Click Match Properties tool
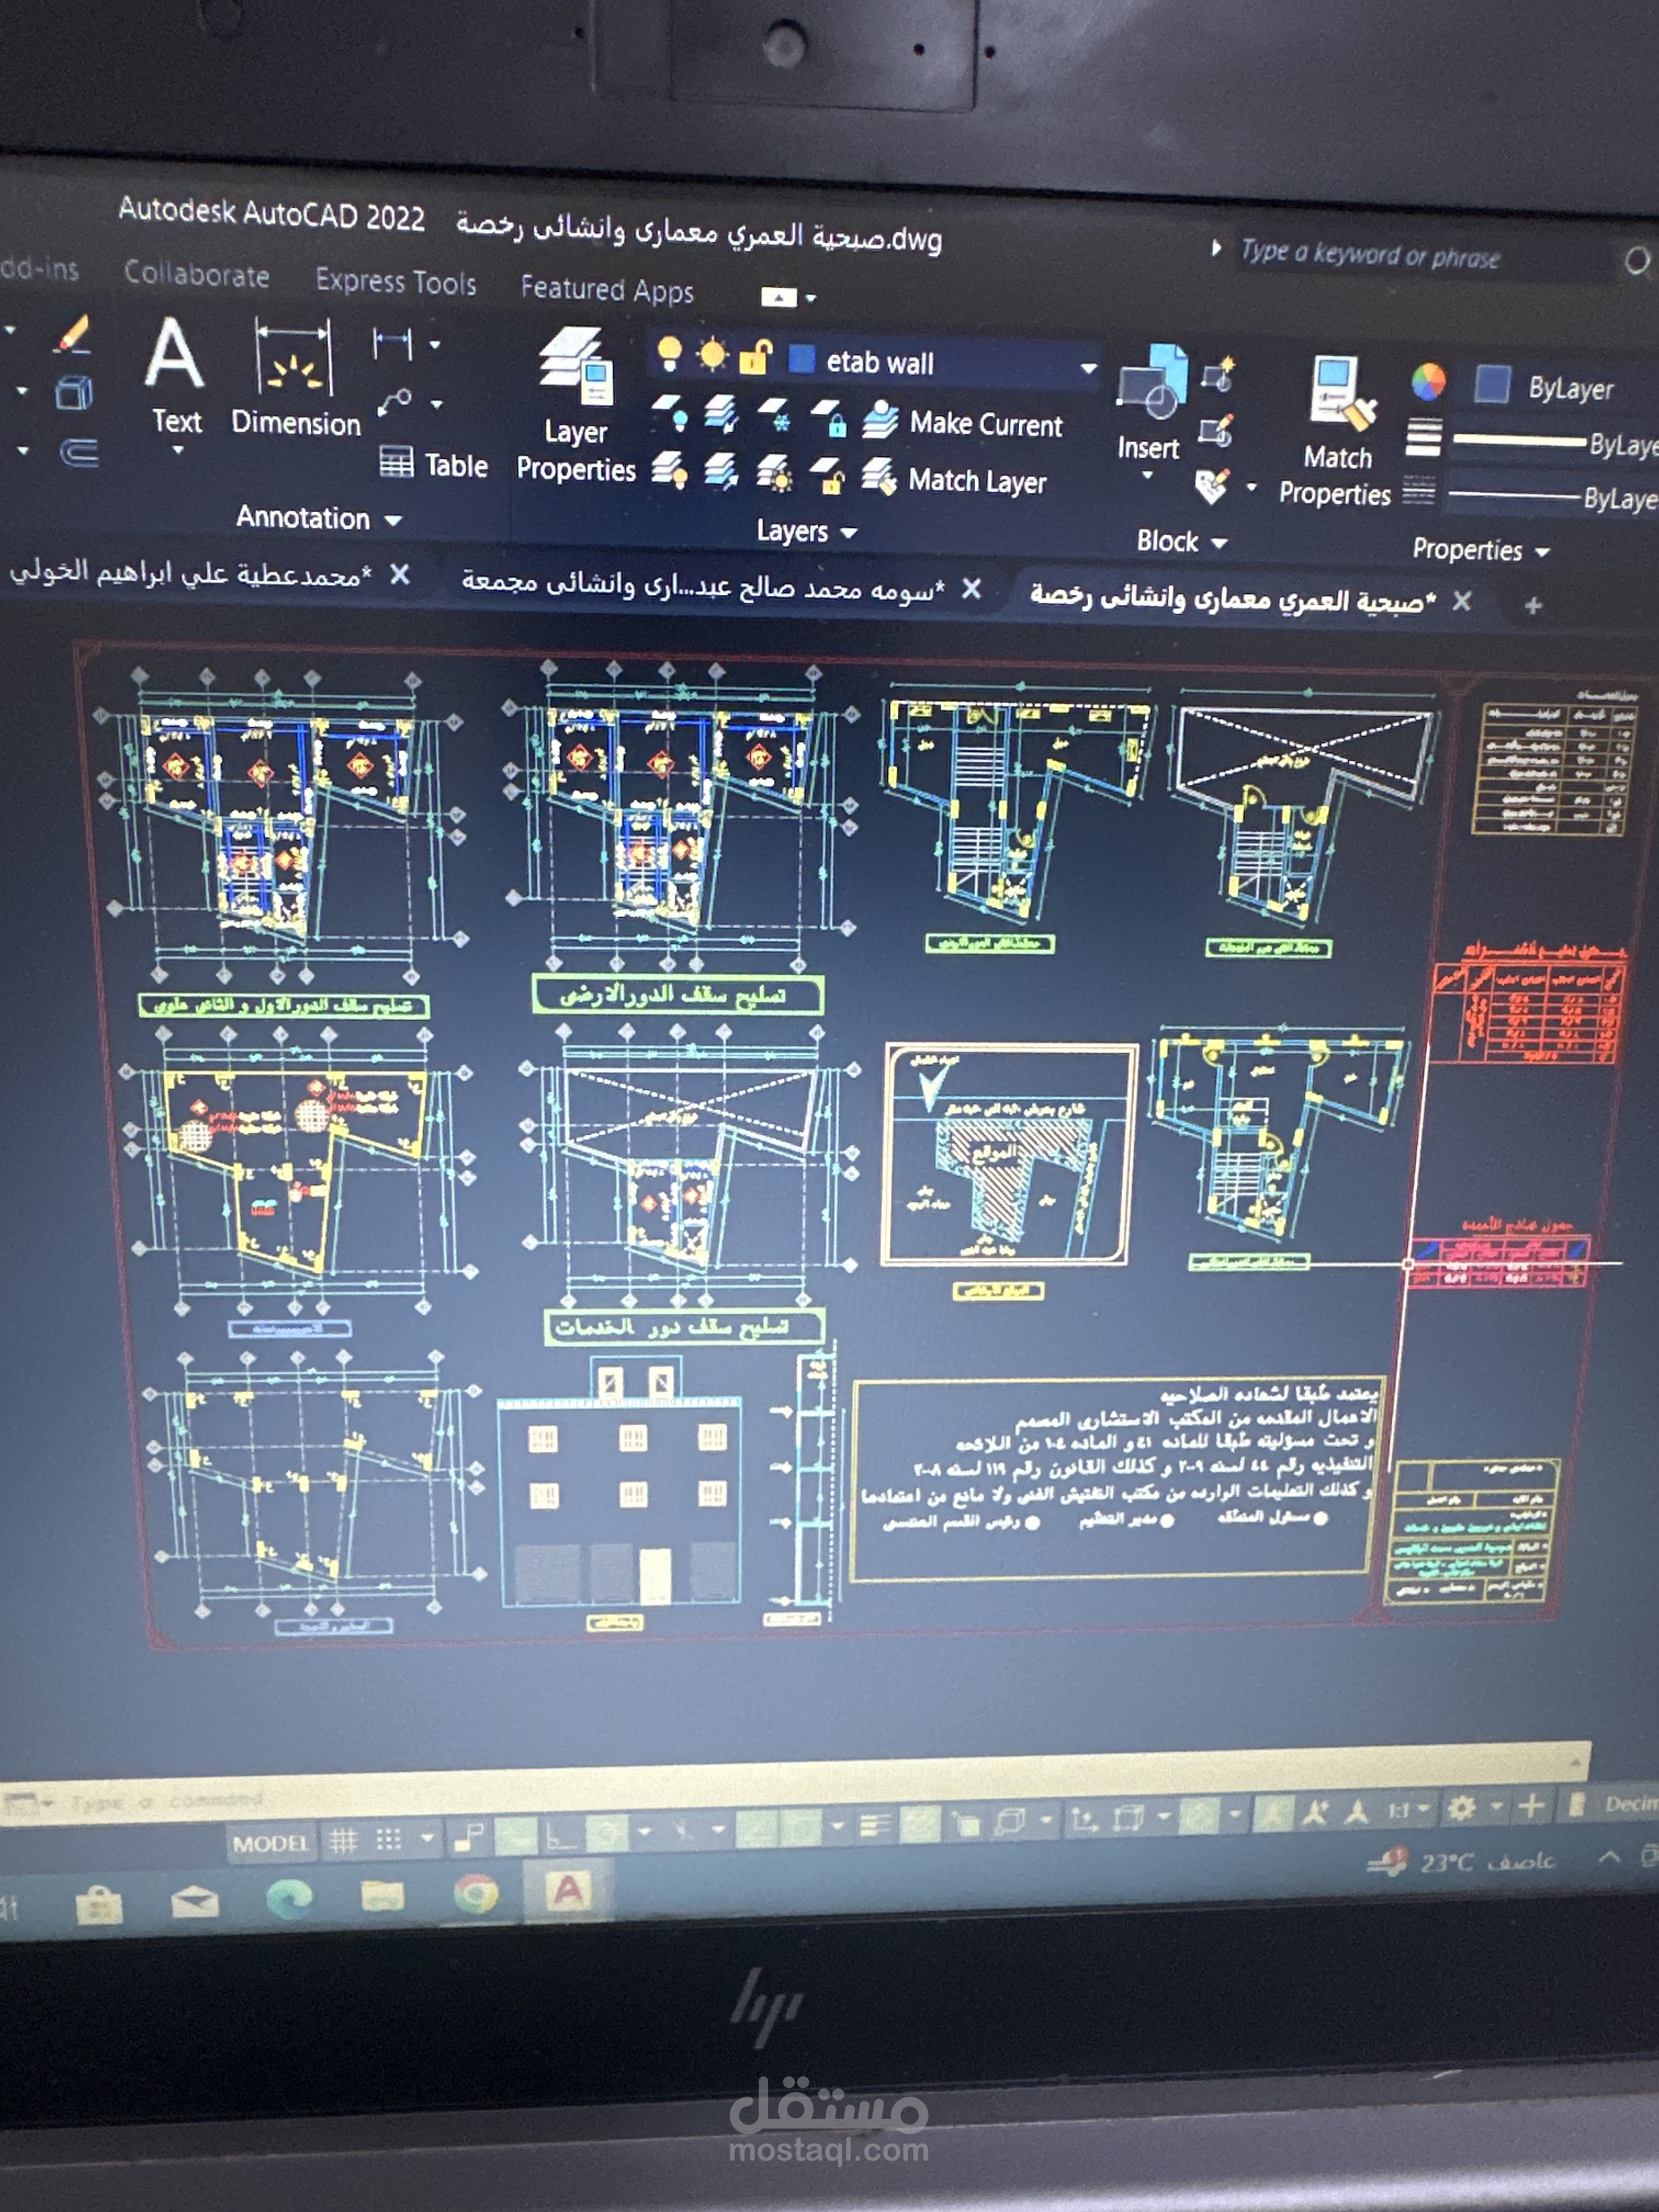This screenshot has width=1659, height=2212. 1336,432
